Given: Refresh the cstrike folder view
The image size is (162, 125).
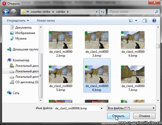Looking at the screenshot, I should tap(102, 12).
